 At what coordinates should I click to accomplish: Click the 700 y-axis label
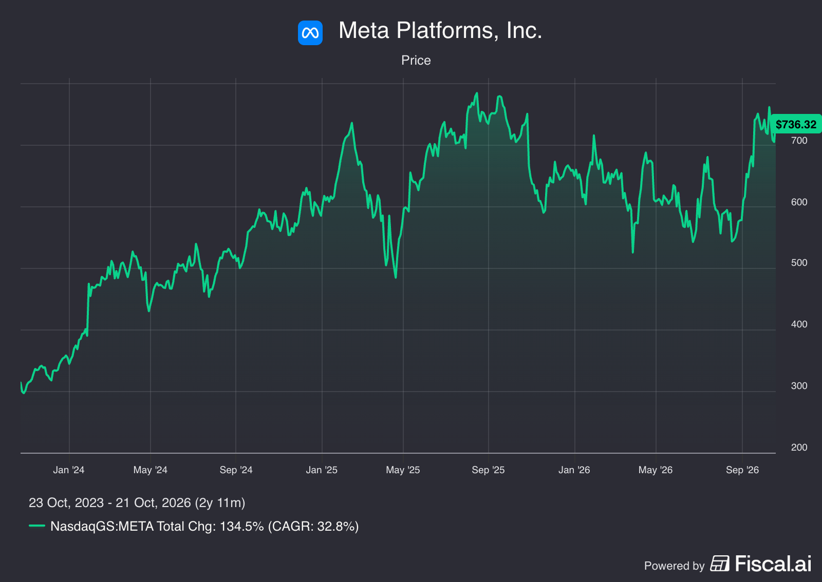coord(799,140)
